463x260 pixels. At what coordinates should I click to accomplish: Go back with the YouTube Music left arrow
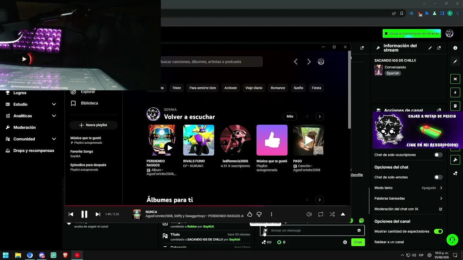(x=296, y=62)
